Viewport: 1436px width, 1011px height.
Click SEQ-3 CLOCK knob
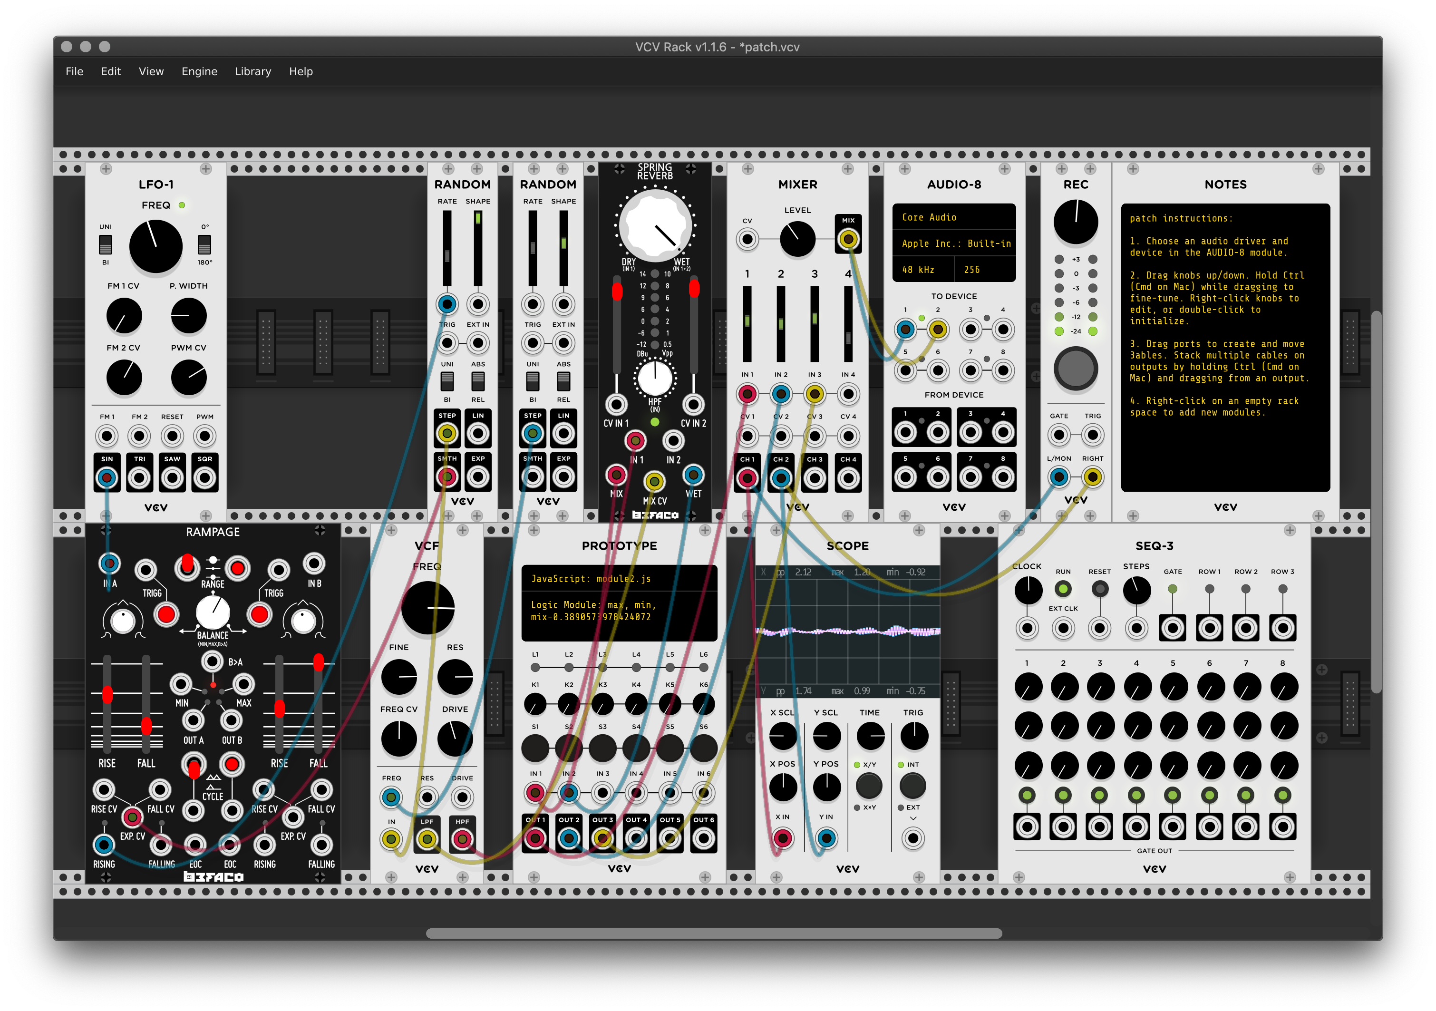[1028, 590]
